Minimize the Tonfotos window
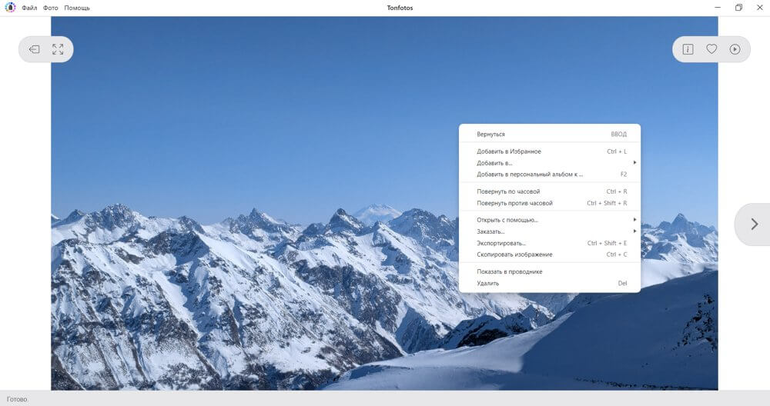 pos(718,8)
